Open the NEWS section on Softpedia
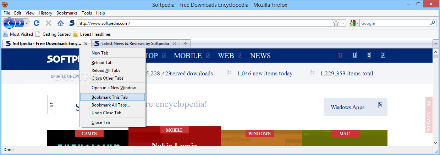 (x=260, y=56)
